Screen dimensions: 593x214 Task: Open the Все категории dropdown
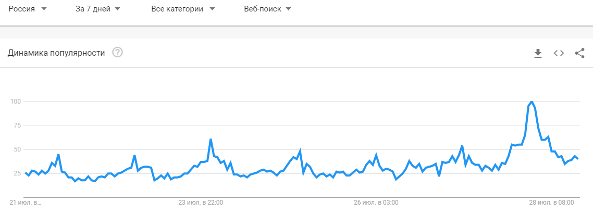pos(183,9)
